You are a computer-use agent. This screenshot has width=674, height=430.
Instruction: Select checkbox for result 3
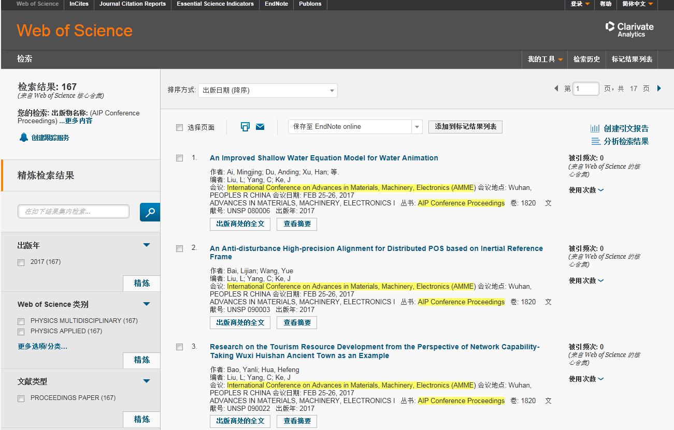point(179,347)
